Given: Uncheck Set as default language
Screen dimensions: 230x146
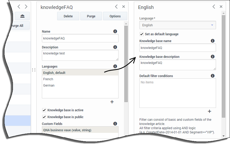Looking at the screenshot, I should pyautogui.click(x=141, y=34).
